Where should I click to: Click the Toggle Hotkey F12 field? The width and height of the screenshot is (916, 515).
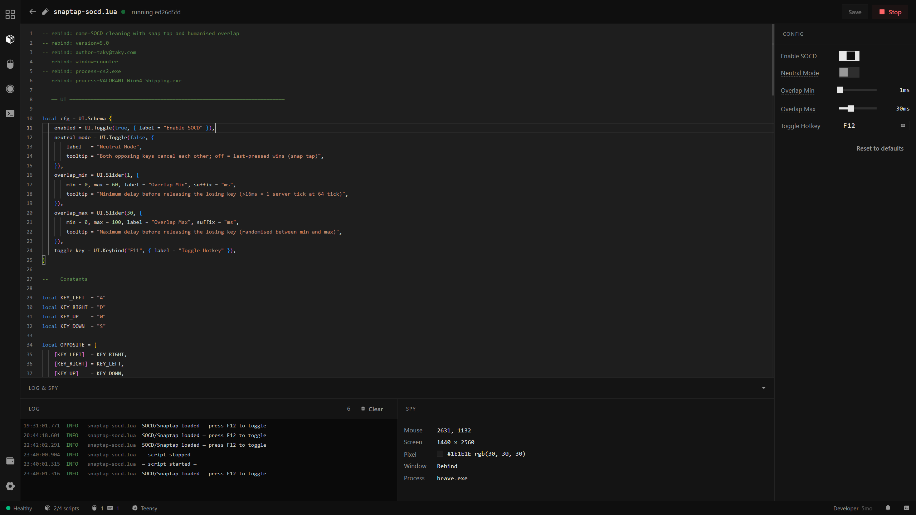point(874,126)
